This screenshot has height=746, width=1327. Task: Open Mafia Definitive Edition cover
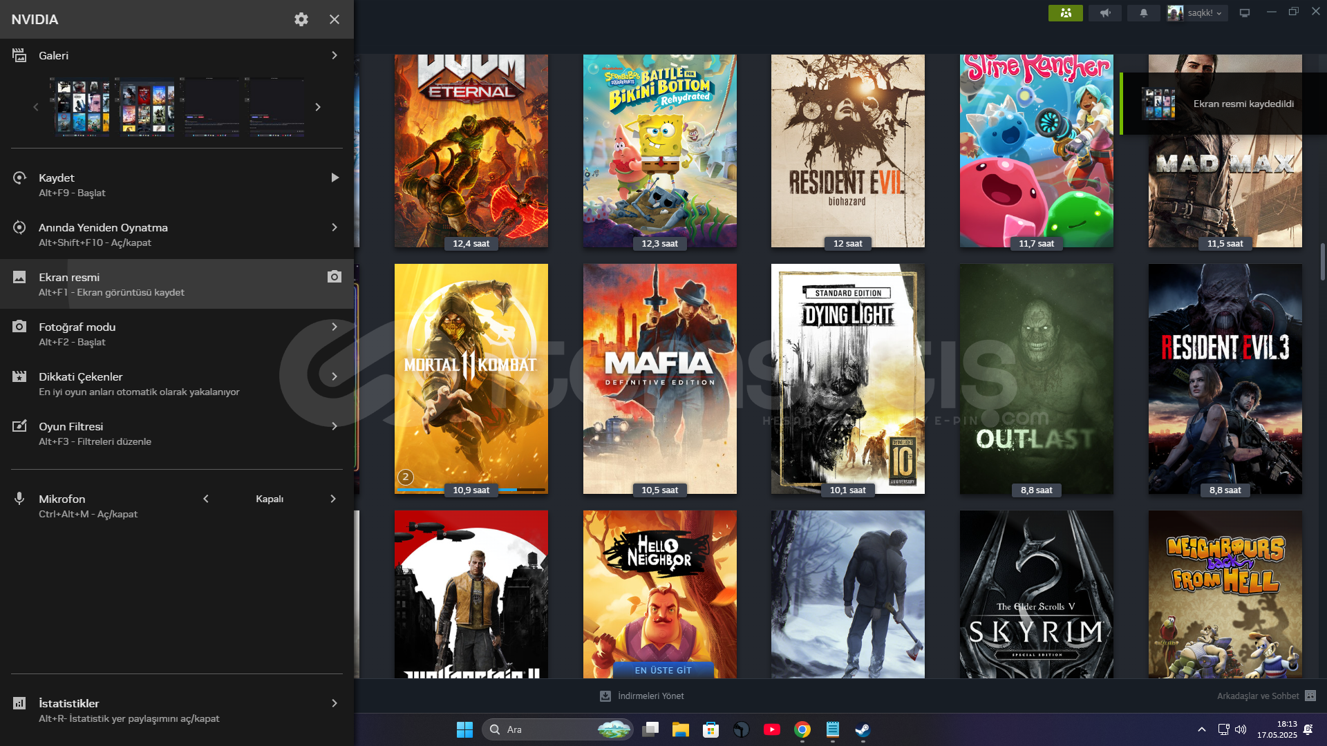click(x=660, y=379)
